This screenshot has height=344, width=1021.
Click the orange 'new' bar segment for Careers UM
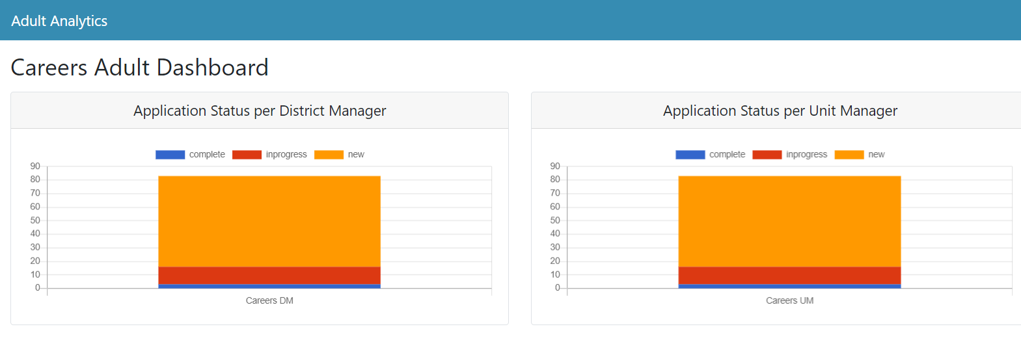789,221
